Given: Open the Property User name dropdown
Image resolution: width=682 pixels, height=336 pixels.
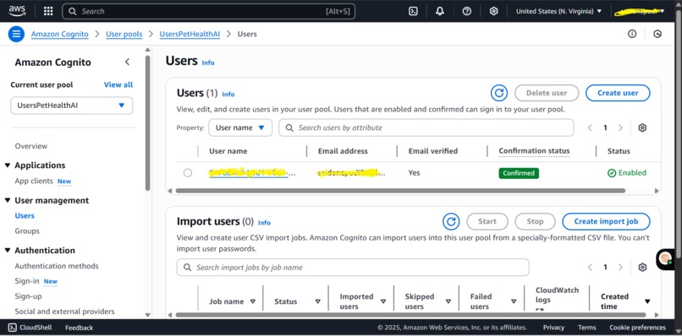Looking at the screenshot, I should coord(240,127).
